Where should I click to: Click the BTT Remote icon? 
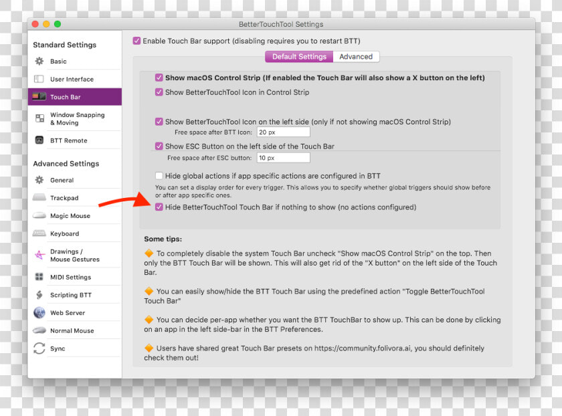pyautogui.click(x=39, y=140)
